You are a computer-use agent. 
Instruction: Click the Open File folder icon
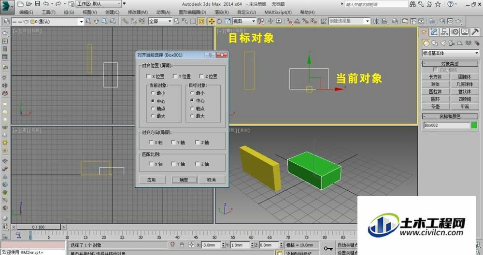(29, 4)
